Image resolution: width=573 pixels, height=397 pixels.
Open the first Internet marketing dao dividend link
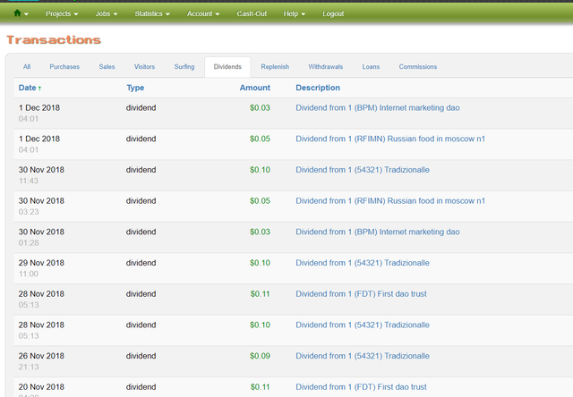pyautogui.click(x=377, y=108)
